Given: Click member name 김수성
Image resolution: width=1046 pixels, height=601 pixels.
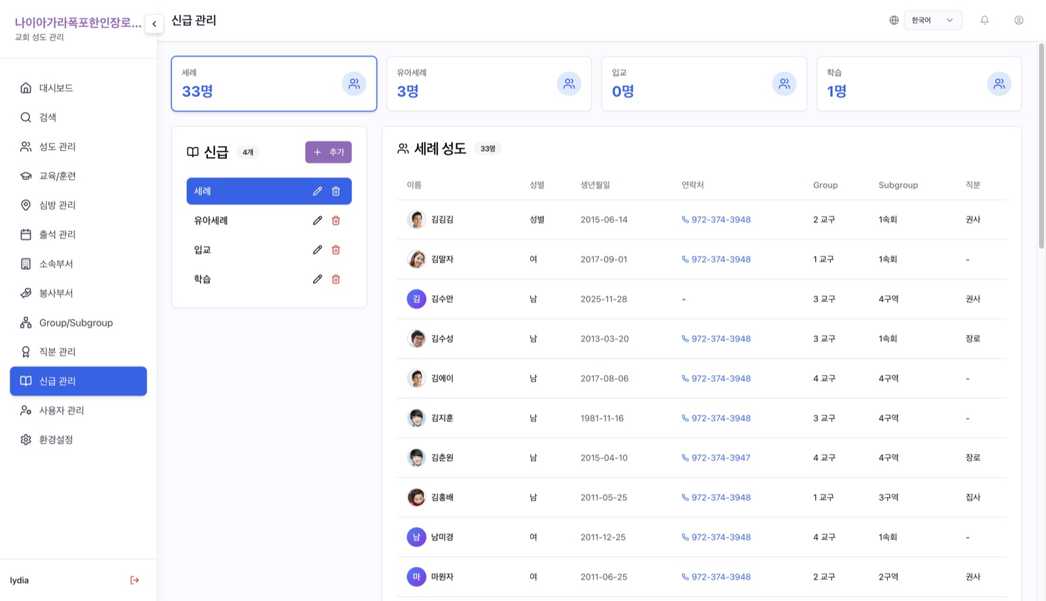Looking at the screenshot, I should click(x=442, y=339).
